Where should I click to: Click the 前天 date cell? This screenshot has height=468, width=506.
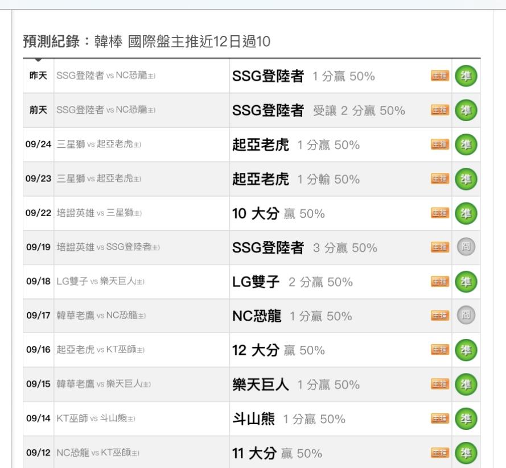tap(38, 110)
